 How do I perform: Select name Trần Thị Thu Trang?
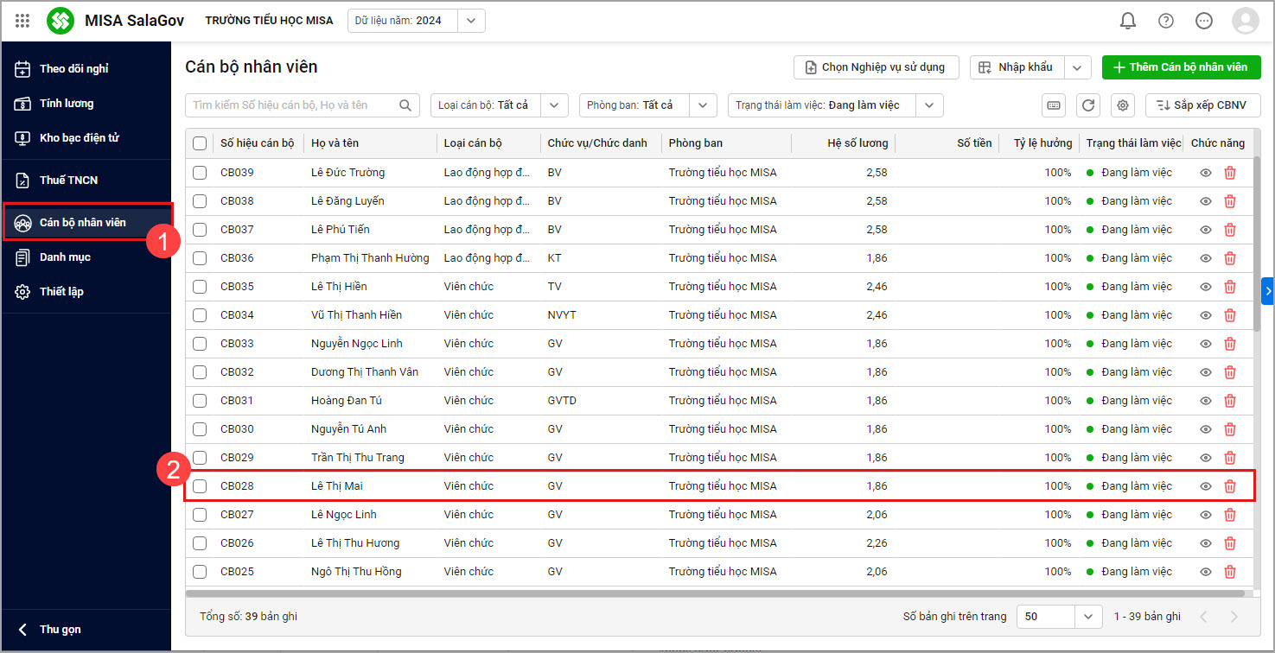pyautogui.click(x=358, y=458)
